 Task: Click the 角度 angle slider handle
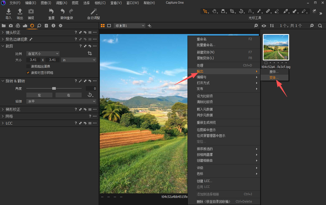tap(54, 88)
